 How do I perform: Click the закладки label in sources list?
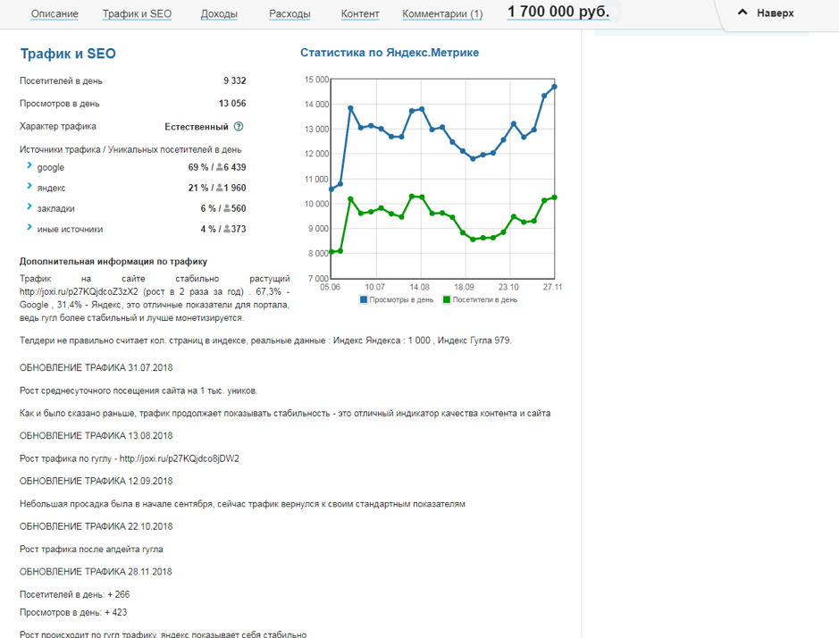point(55,209)
